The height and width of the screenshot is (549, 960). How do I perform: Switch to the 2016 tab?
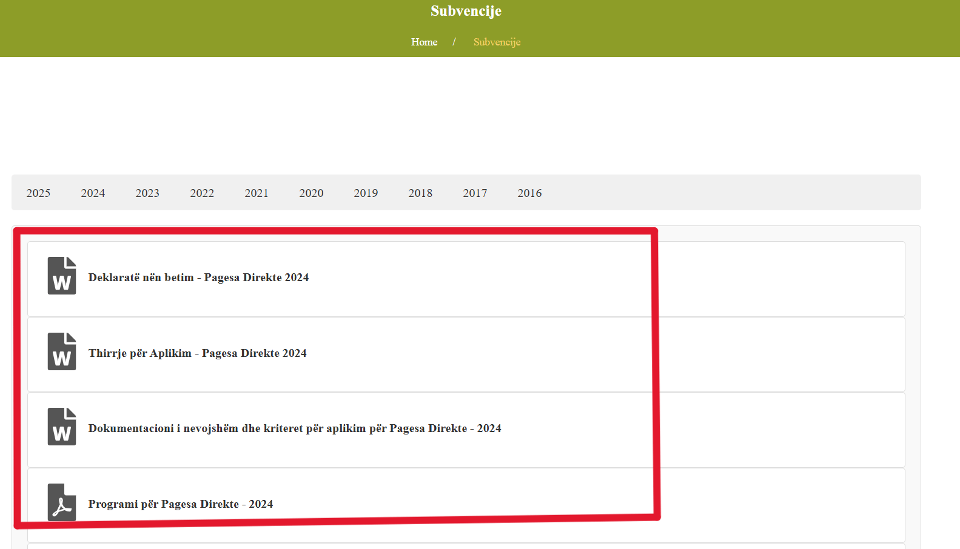tap(529, 193)
